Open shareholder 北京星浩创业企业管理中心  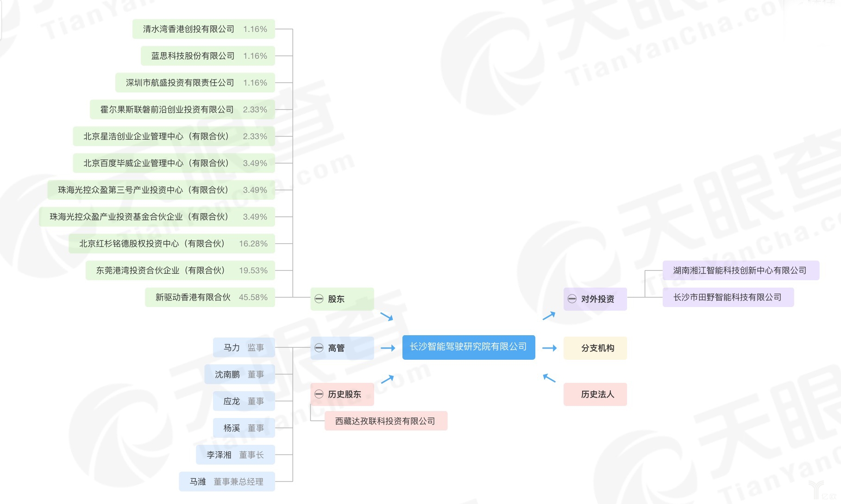174,136
